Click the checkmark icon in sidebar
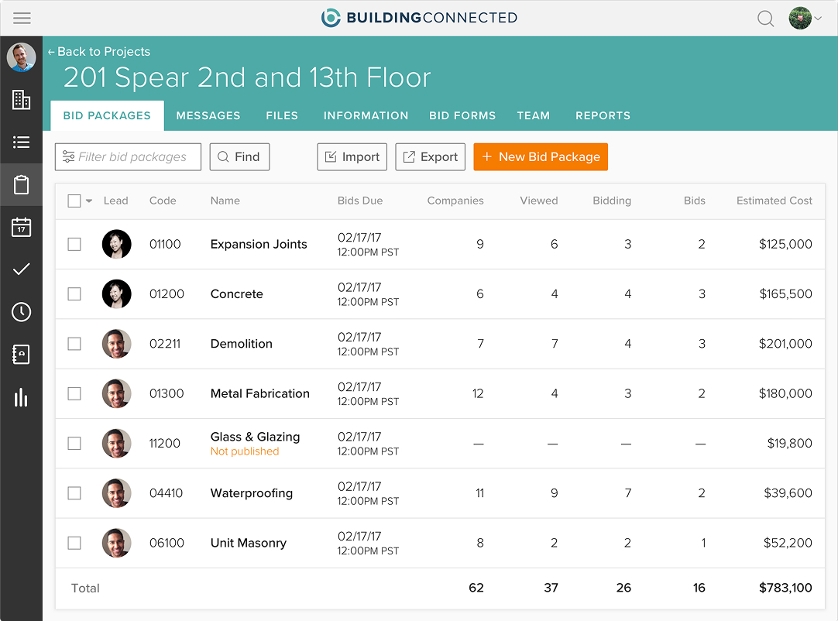 [x=21, y=269]
